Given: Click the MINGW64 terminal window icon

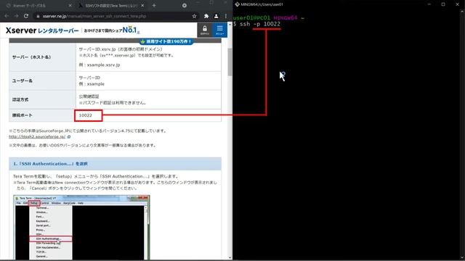Looking at the screenshot, I should (238, 4).
